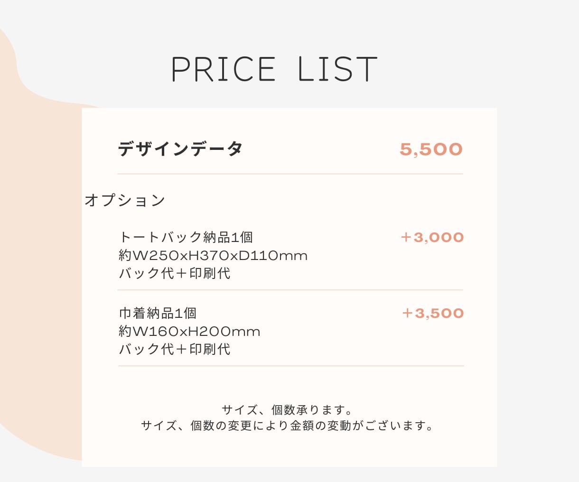
Task: Click the 5,500 price amount
Action: (431, 149)
